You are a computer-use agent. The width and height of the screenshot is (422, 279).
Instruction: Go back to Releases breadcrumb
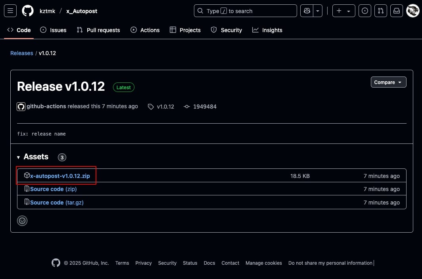click(x=21, y=53)
